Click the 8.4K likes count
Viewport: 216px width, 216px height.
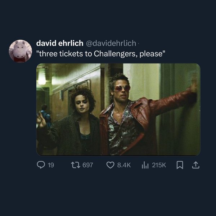pyautogui.click(x=124, y=165)
